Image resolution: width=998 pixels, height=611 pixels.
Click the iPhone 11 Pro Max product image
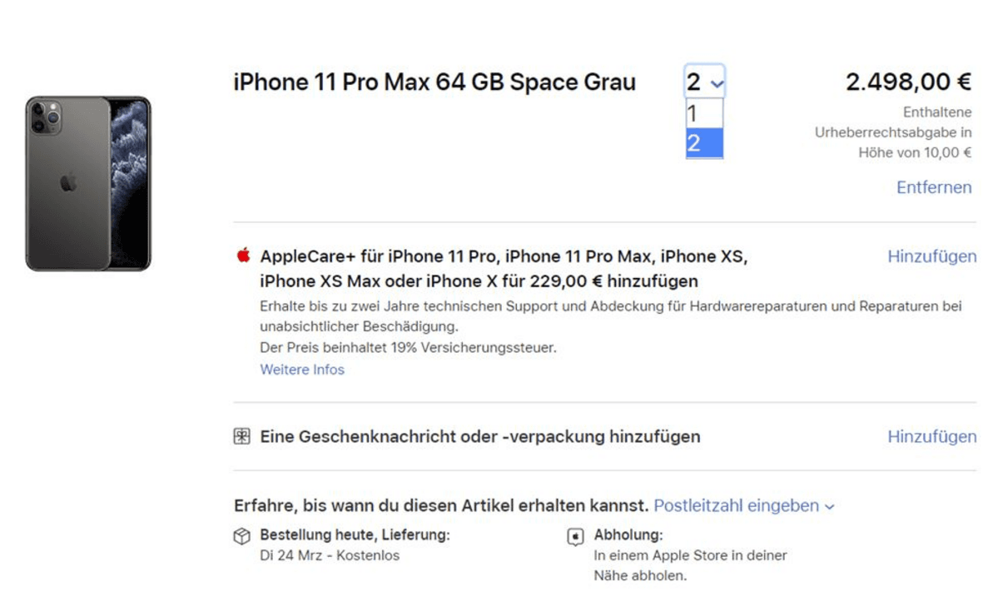88,183
